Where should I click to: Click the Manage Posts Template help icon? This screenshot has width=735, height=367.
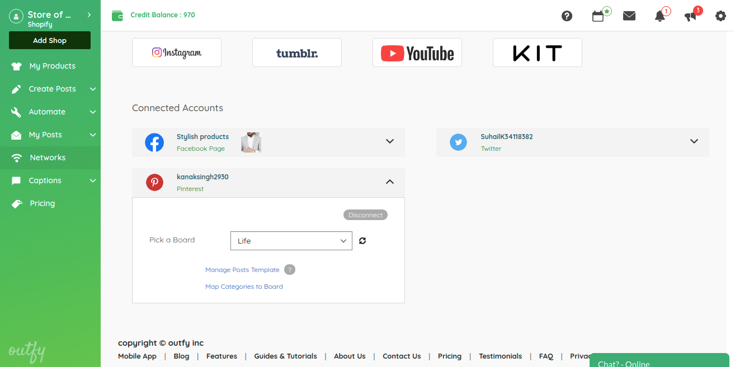(x=289, y=270)
